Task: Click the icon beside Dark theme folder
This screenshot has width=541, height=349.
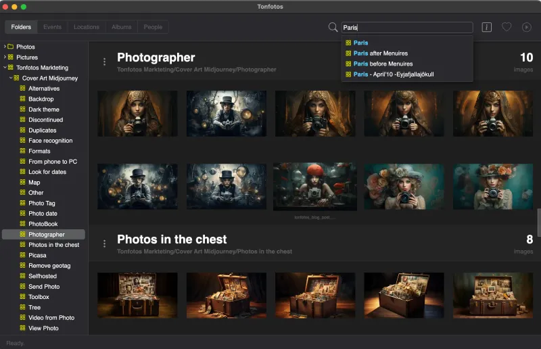Action: pos(22,109)
